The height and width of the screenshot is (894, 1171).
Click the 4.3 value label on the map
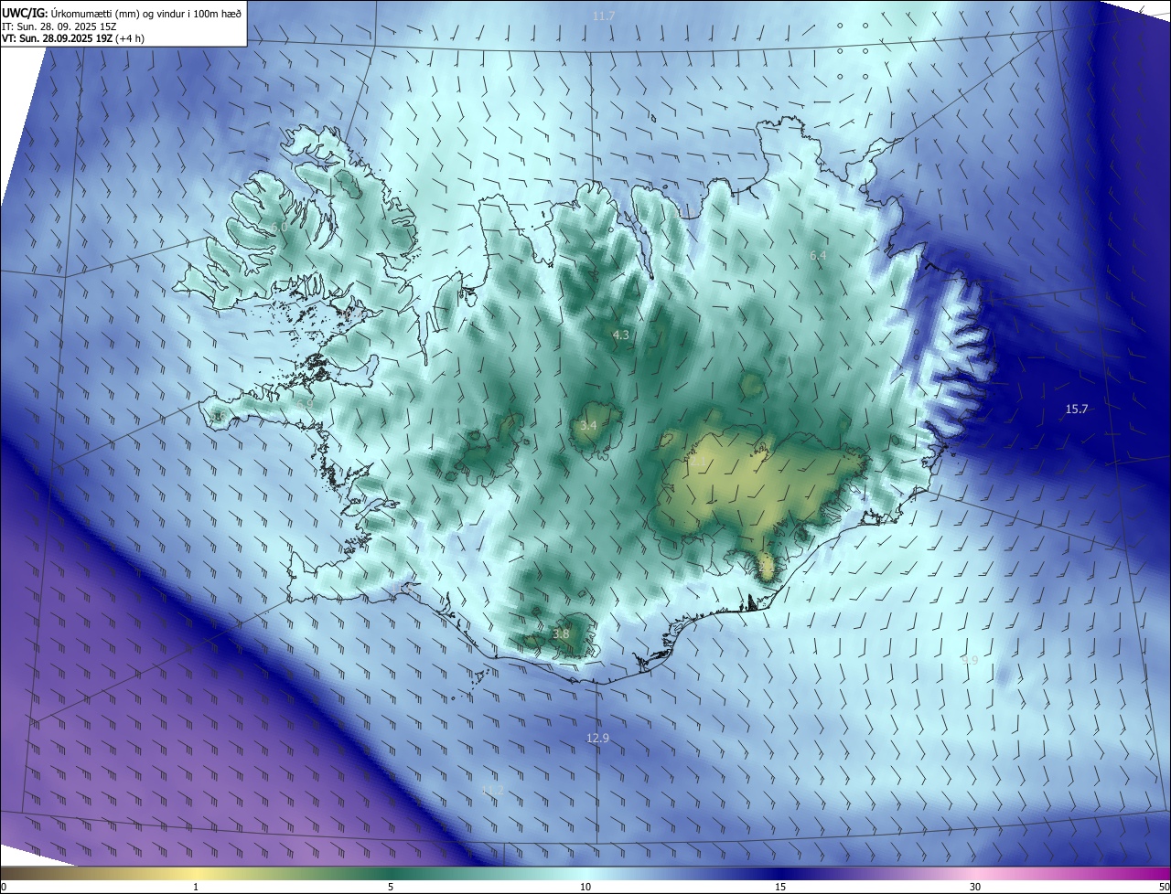(x=620, y=335)
